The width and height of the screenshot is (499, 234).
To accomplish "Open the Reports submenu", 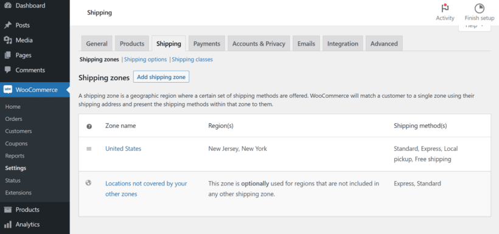I will 15,156.
